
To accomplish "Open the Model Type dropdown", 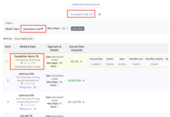I will (x=33, y=29).
